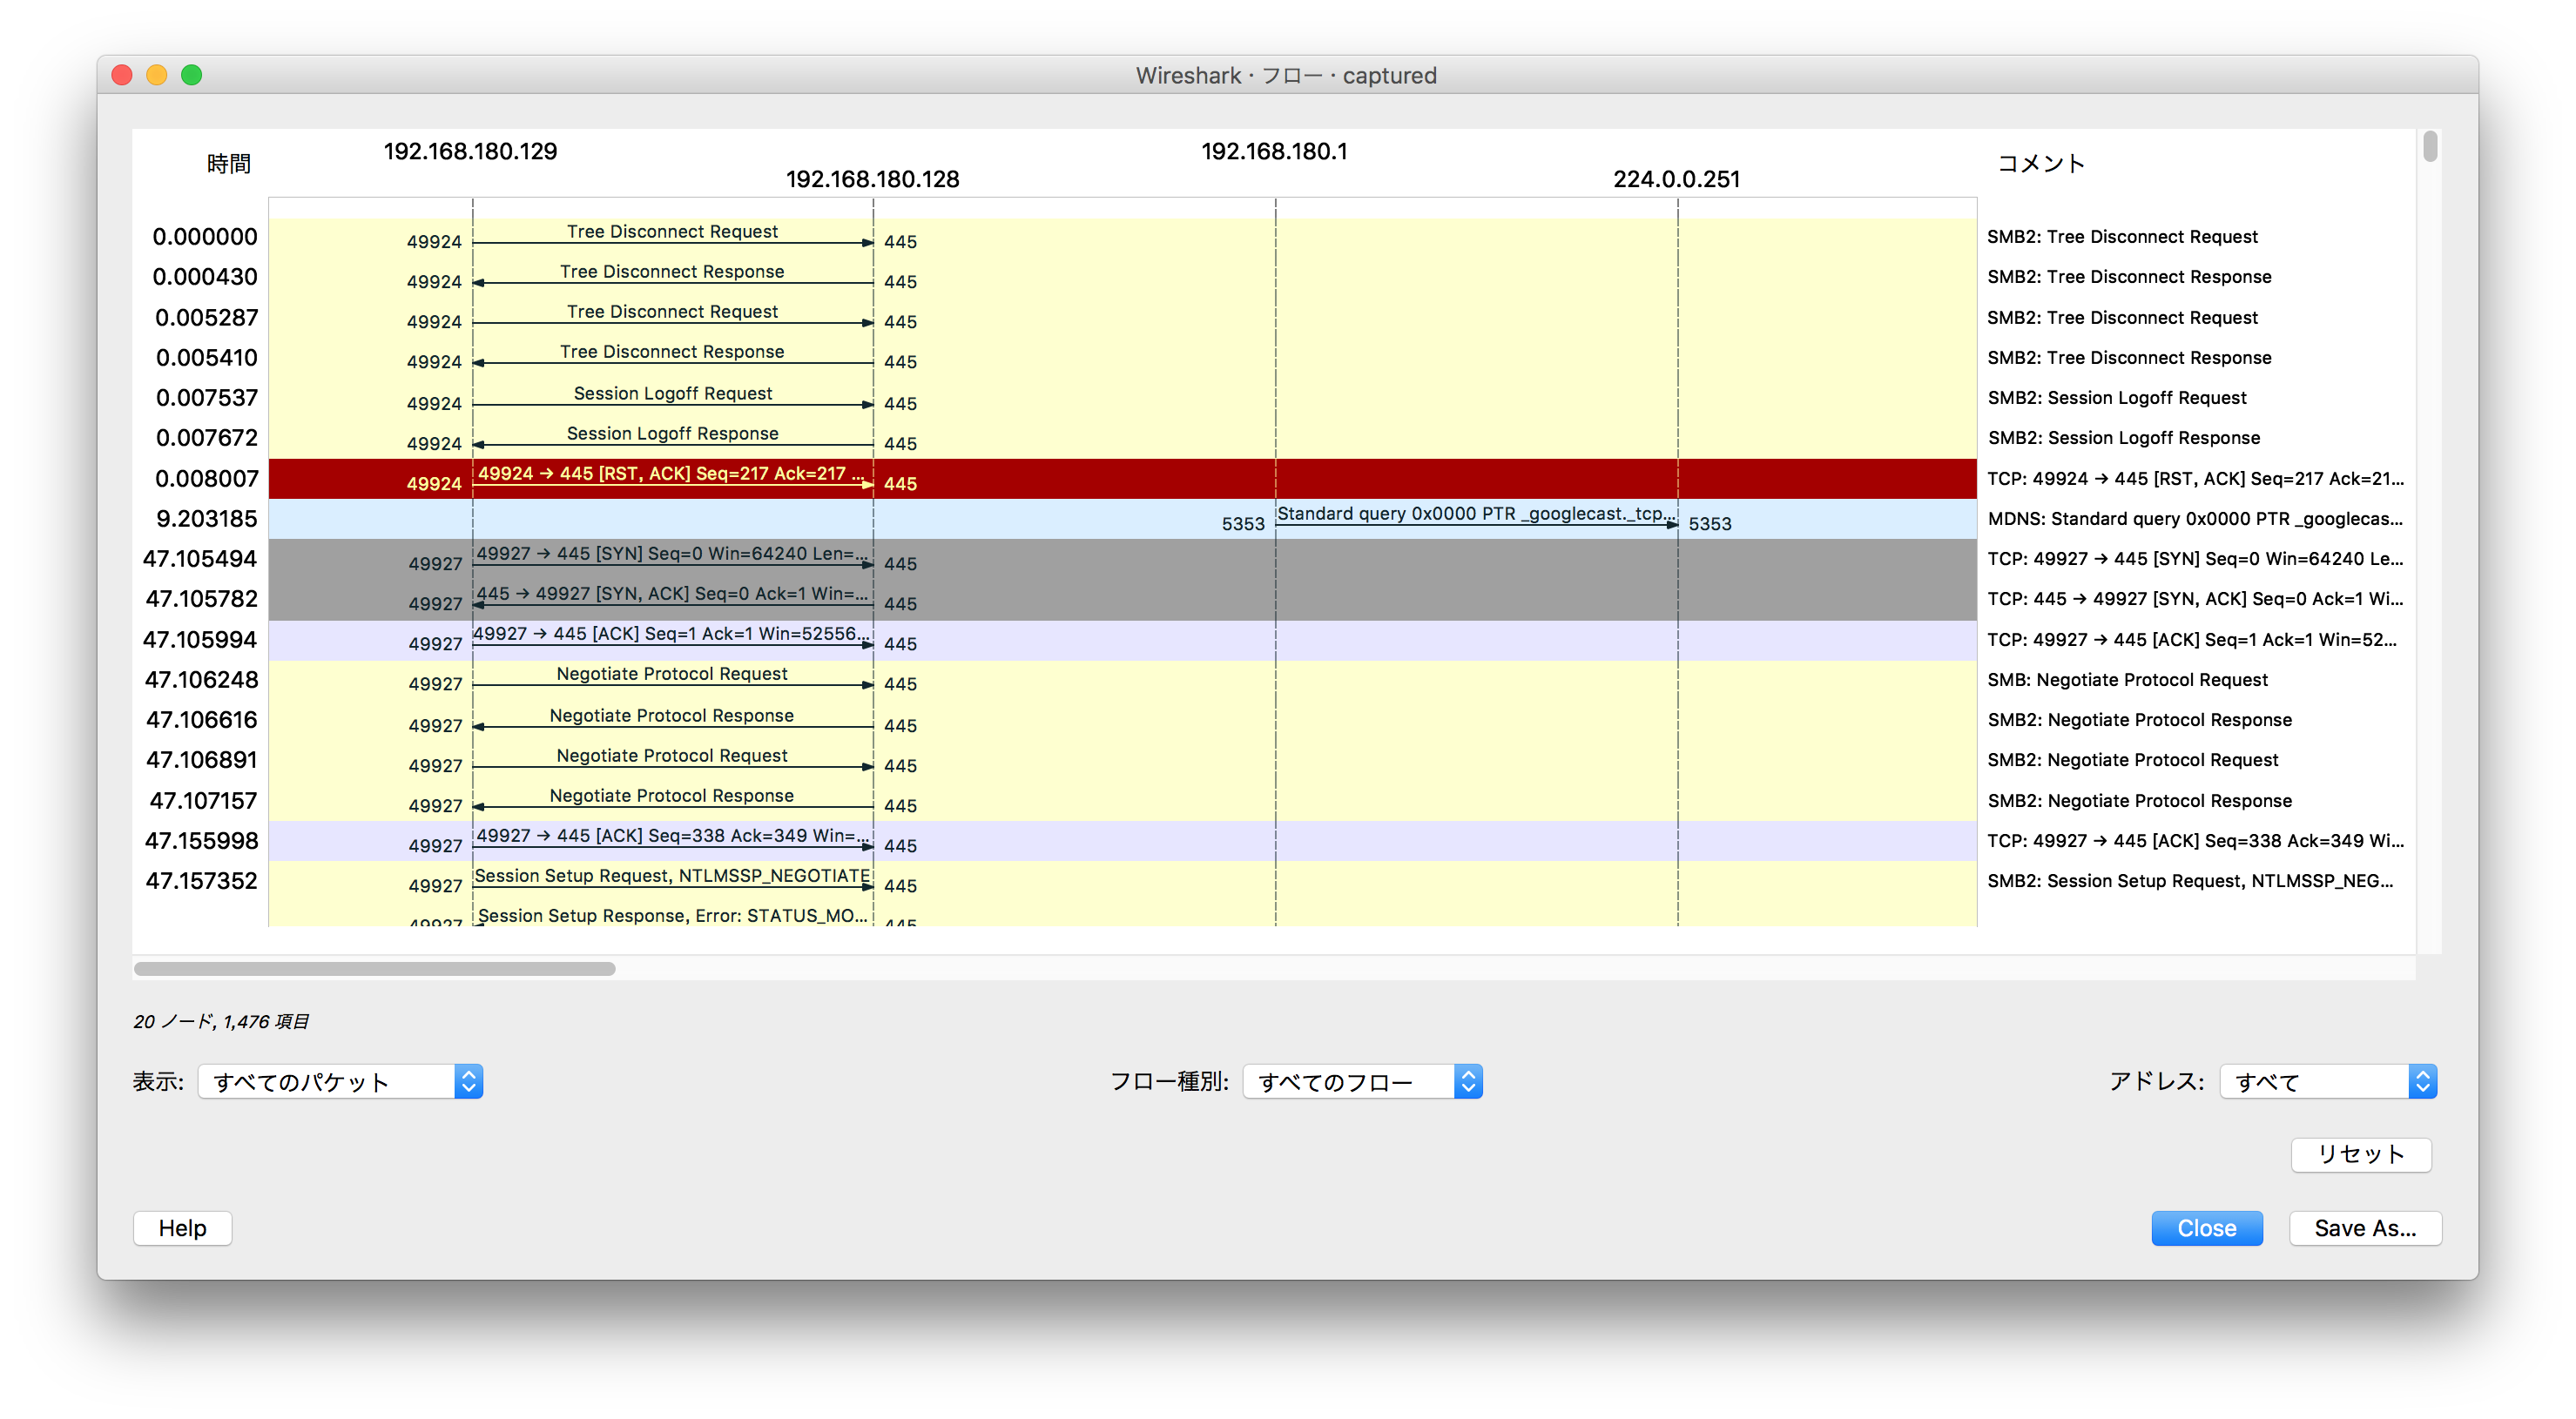Click the horizontal scrollbar thumb
This screenshot has height=1419, width=2576.
(374, 968)
